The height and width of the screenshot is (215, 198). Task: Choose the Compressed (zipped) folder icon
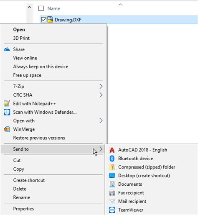[x=112, y=167]
